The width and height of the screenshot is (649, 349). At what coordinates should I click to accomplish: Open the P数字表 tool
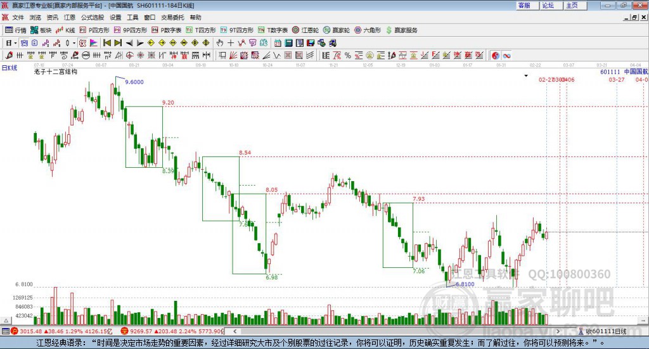pyautogui.click(x=167, y=30)
